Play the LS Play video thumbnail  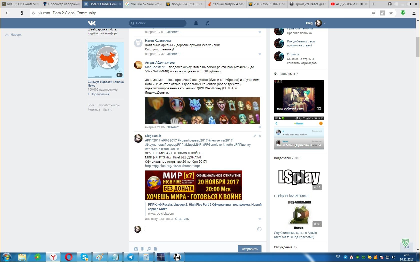click(x=299, y=177)
